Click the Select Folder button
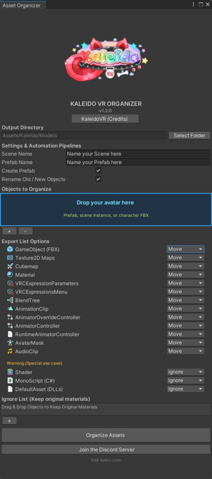Viewport: 212px width, 479px height. (x=190, y=135)
